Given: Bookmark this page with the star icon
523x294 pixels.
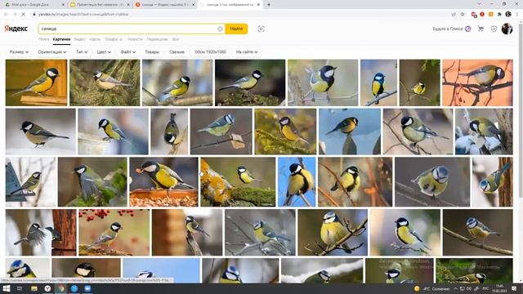Looking at the screenshot, I should 463,15.
